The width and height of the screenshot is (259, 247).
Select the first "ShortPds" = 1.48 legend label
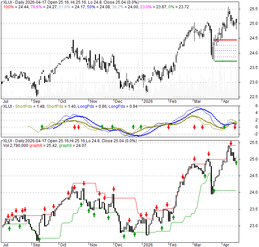point(24,106)
